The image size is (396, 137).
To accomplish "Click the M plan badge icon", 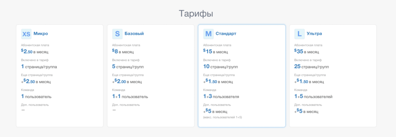I will click(208, 34).
